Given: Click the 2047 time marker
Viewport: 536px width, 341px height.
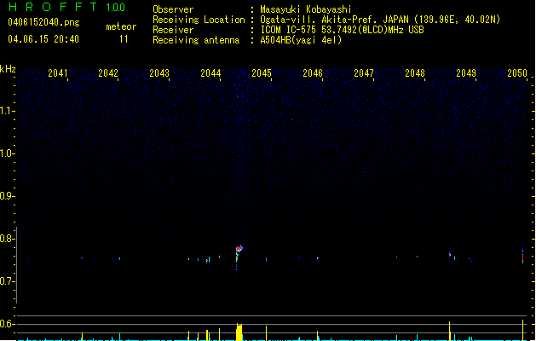Looking at the screenshot, I should pos(364,73).
